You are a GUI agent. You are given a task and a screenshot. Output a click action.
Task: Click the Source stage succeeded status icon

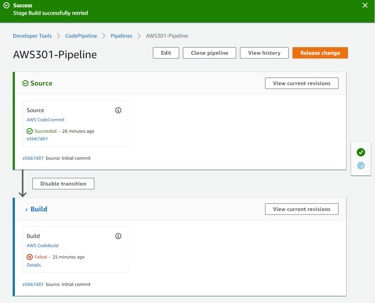point(25,83)
